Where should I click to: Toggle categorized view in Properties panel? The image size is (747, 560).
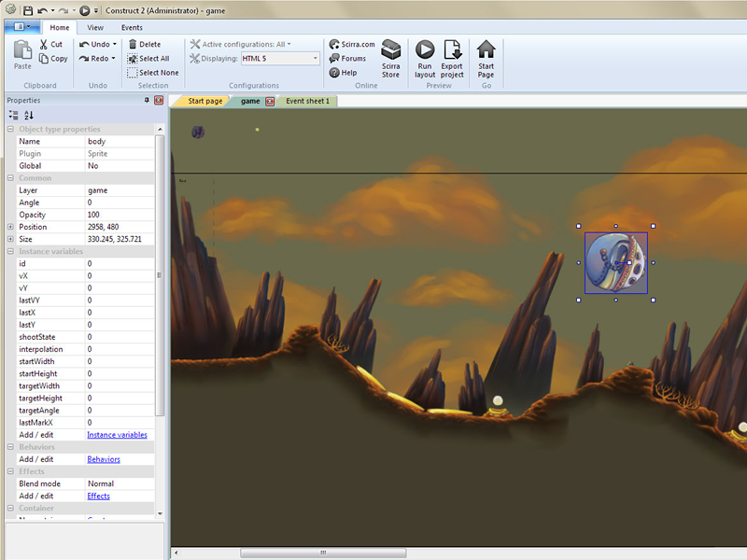(x=13, y=115)
